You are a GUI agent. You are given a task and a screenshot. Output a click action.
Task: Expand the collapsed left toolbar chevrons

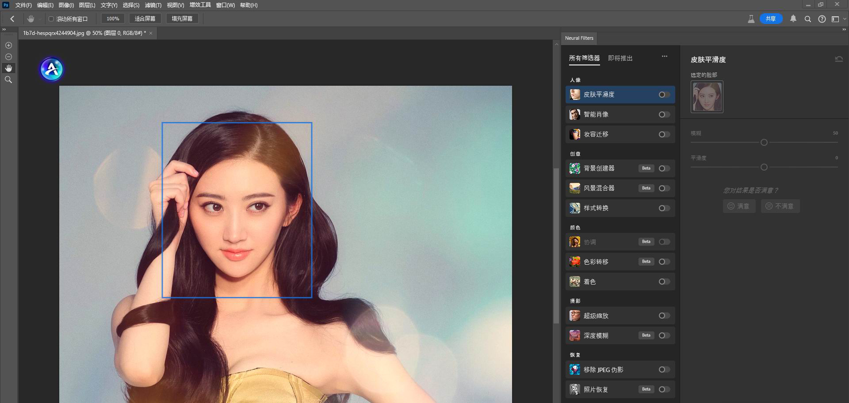click(4, 30)
